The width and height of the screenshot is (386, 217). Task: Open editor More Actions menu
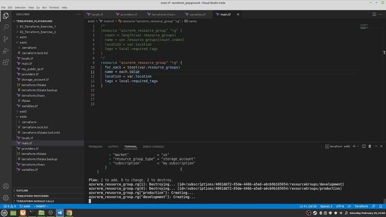[381, 14]
